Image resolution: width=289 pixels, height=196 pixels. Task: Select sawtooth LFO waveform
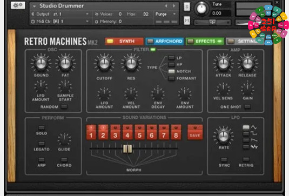tap(246, 140)
